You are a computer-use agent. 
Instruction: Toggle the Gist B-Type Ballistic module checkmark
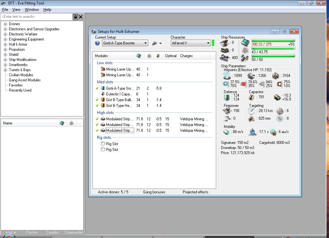(x=97, y=100)
